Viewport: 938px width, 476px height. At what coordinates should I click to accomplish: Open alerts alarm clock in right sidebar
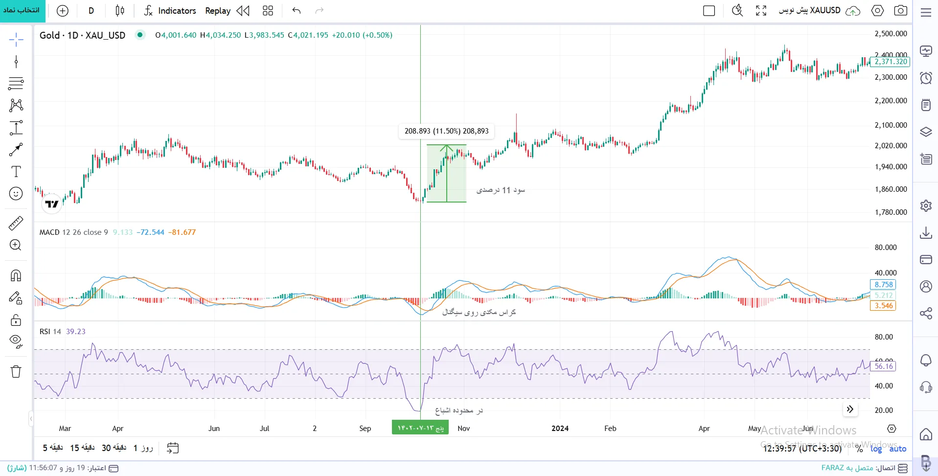point(926,78)
